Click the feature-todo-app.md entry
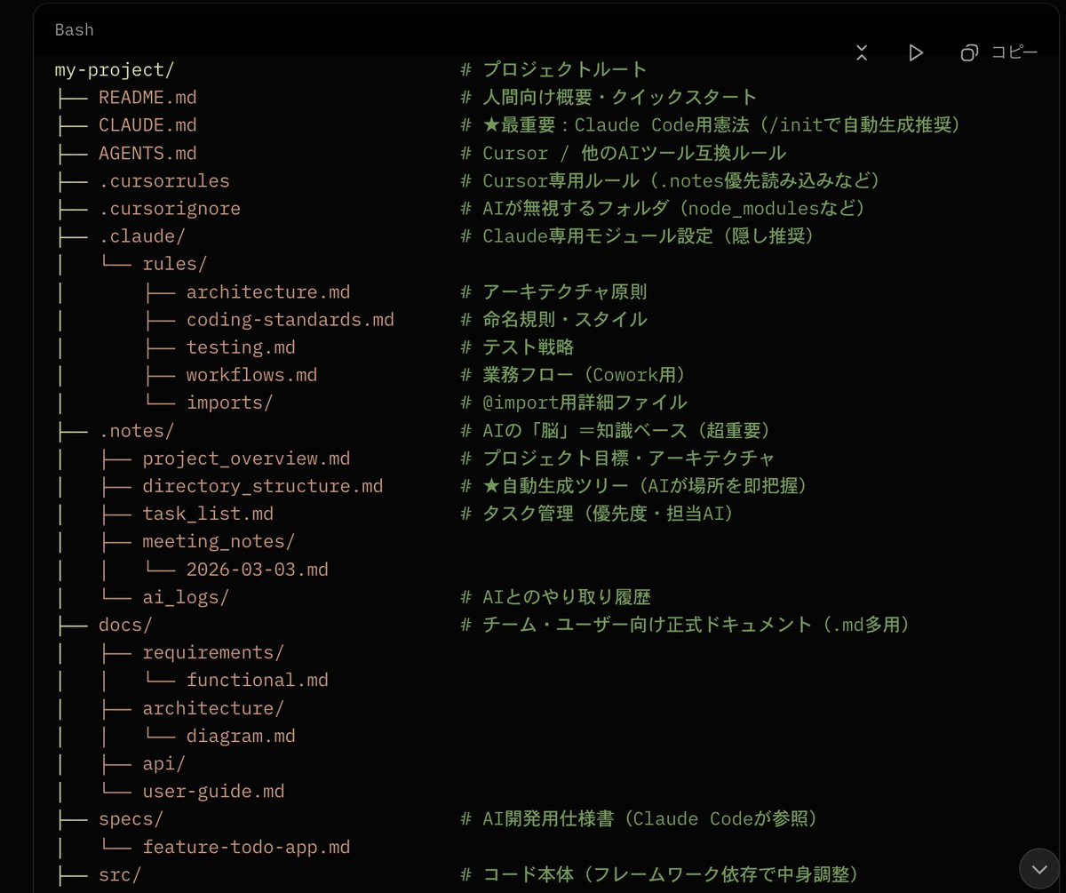The width and height of the screenshot is (1066, 893). click(246, 847)
